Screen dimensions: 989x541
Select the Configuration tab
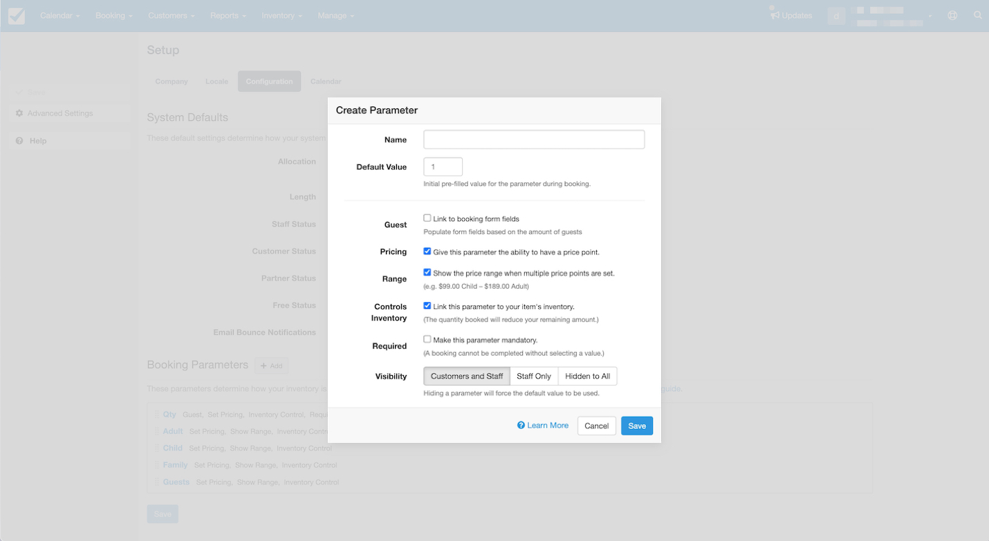[x=269, y=82]
